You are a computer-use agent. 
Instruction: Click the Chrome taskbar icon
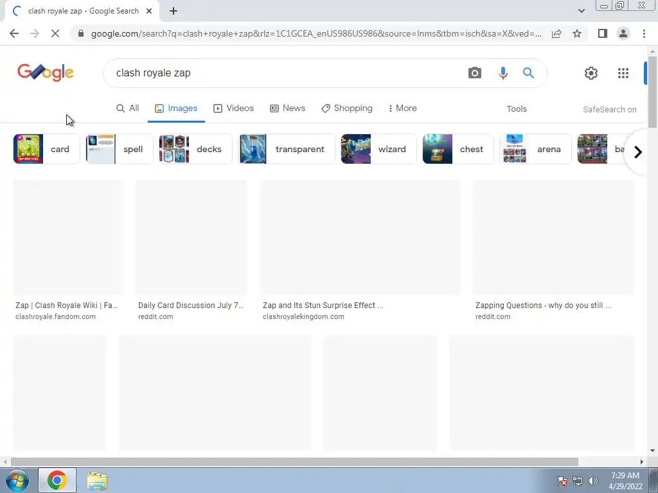(x=57, y=480)
